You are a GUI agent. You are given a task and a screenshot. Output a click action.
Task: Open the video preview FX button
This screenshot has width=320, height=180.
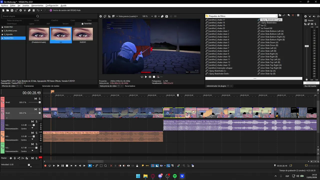point(109,16)
